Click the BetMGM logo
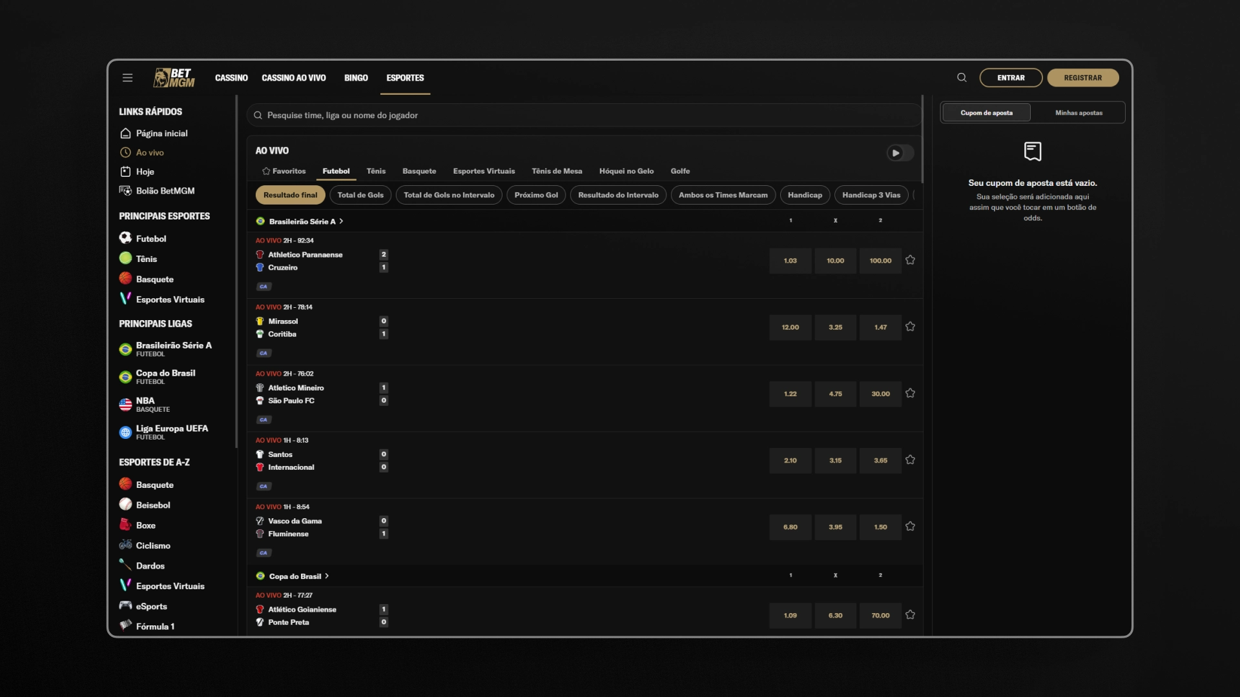 point(174,77)
